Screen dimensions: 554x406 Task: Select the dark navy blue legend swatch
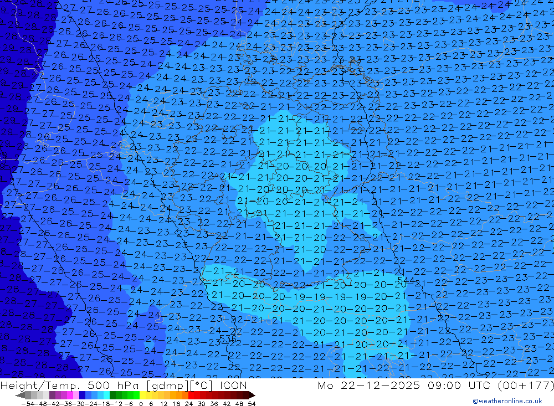[x=82, y=395]
